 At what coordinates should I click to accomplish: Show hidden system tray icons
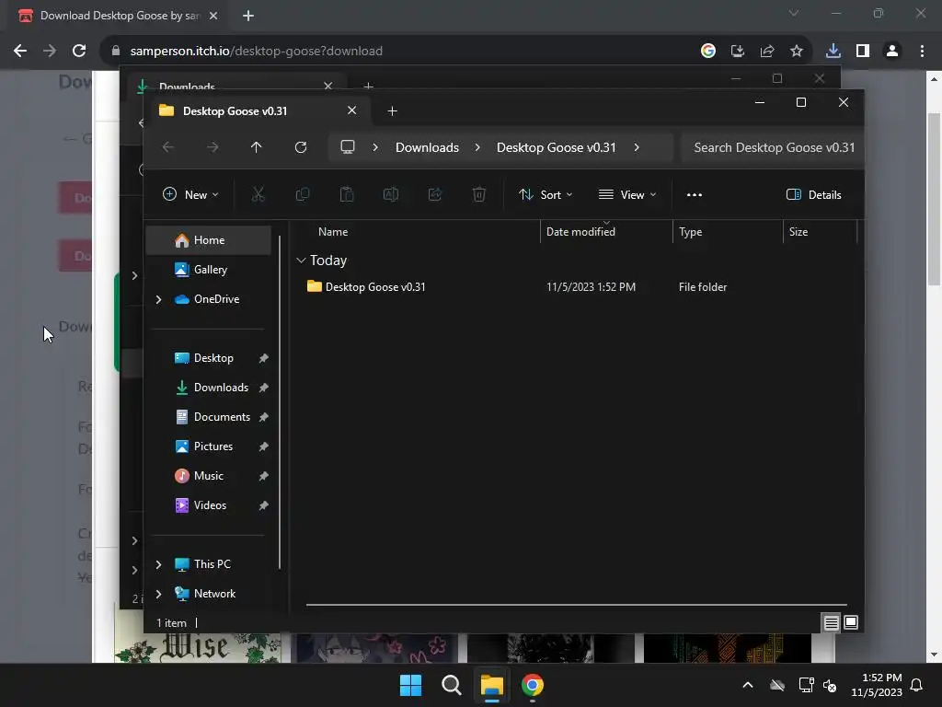coord(747,685)
